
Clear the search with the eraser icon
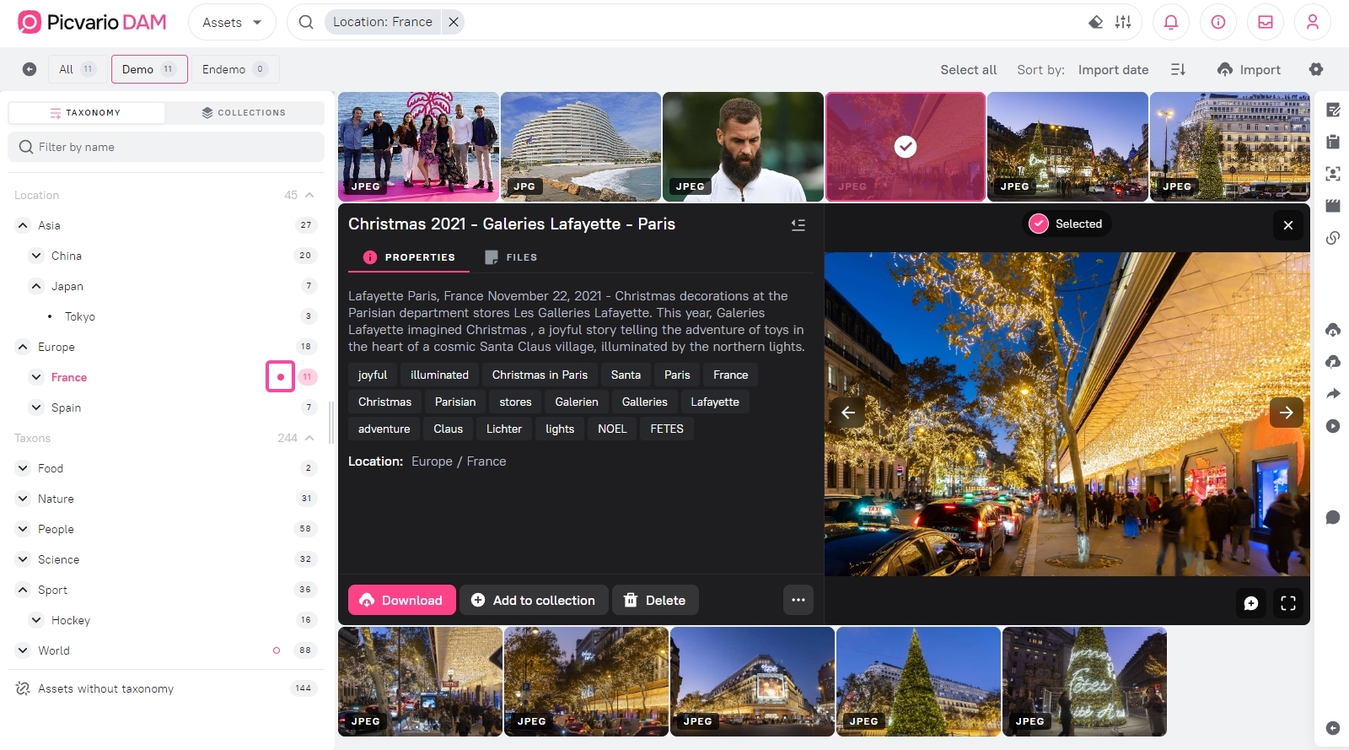click(1095, 22)
